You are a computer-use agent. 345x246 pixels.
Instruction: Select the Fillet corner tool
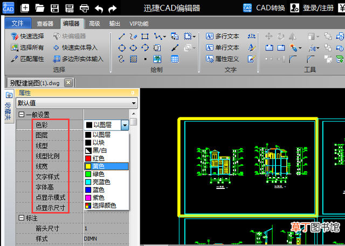(x=293, y=59)
